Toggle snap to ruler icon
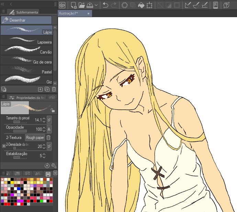Image resolution: width=237 pixels, height=212 pixels. click(x=188, y=5)
